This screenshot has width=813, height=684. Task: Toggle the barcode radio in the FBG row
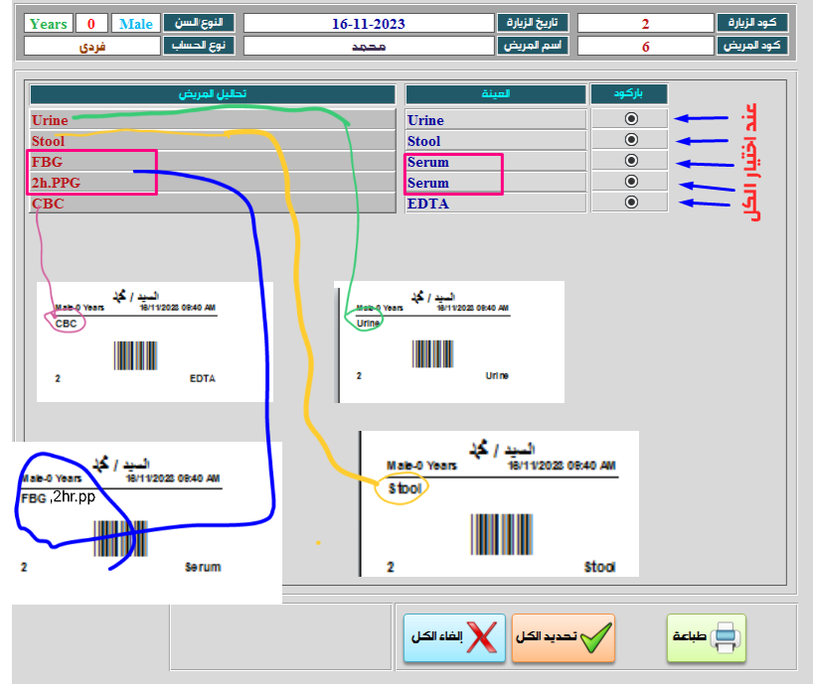click(631, 161)
